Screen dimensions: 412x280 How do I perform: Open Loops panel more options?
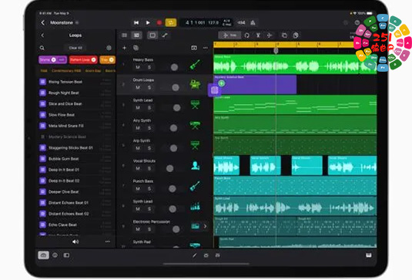[x=108, y=241]
